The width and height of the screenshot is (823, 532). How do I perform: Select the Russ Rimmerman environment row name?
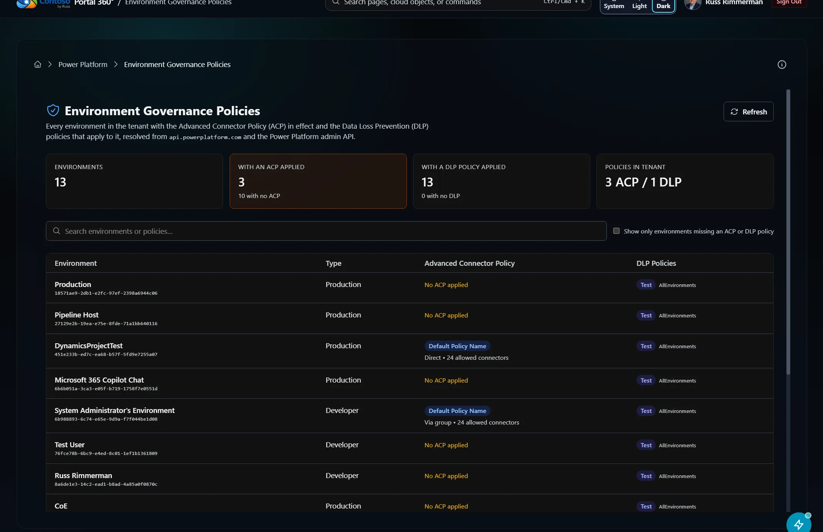click(x=83, y=475)
